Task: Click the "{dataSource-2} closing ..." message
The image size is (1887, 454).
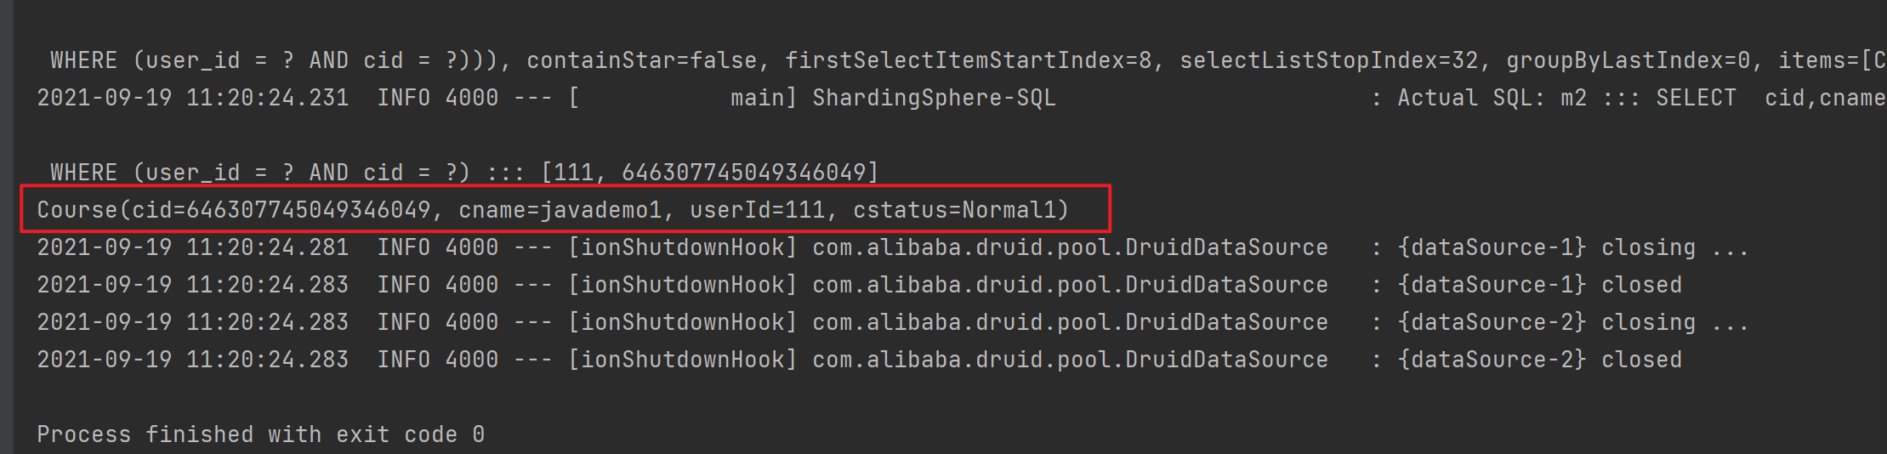Action: pos(1573,322)
